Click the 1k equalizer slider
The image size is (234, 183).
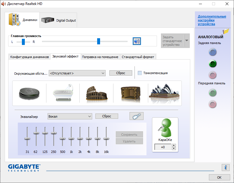71,138
